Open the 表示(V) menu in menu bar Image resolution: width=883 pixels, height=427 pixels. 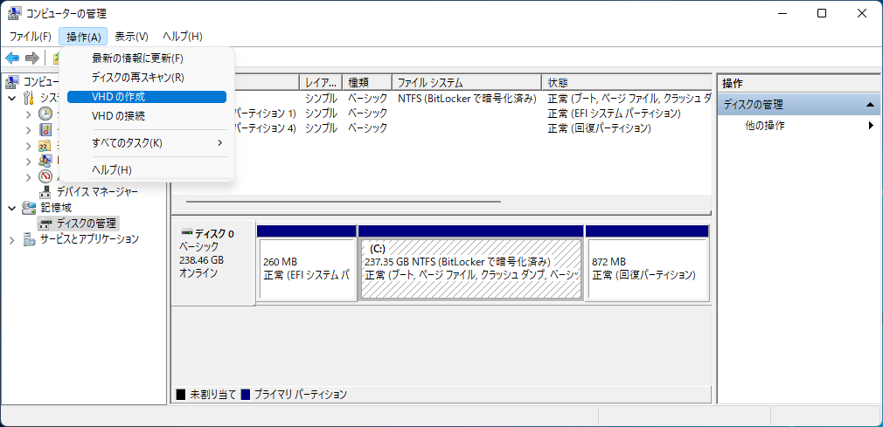click(x=131, y=36)
